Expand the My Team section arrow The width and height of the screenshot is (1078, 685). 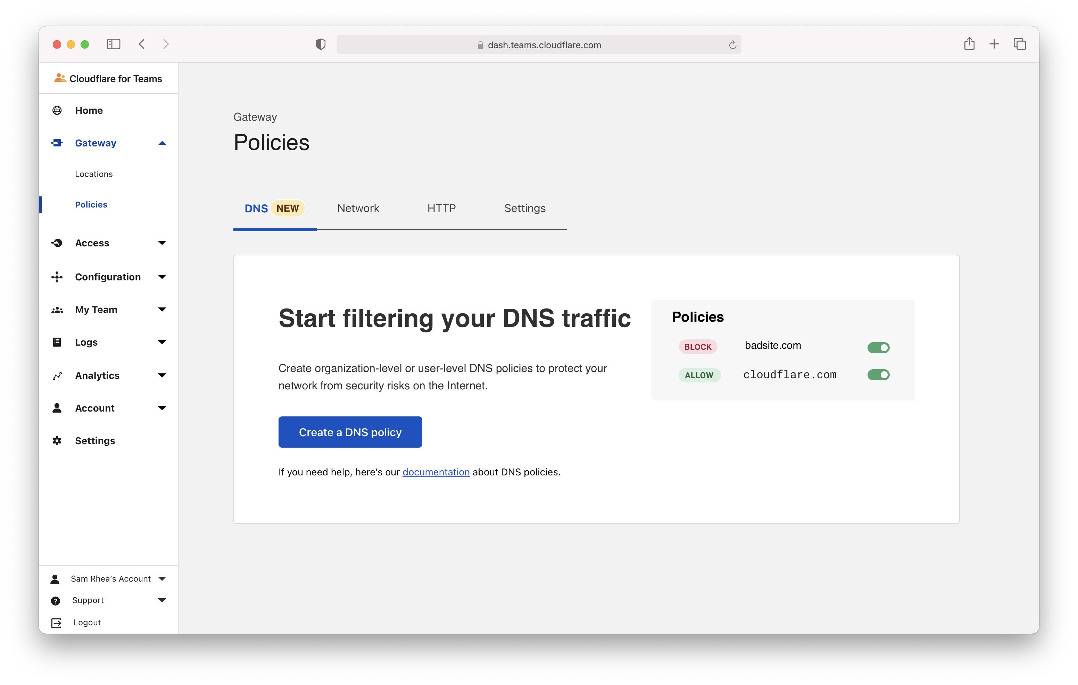tap(162, 310)
